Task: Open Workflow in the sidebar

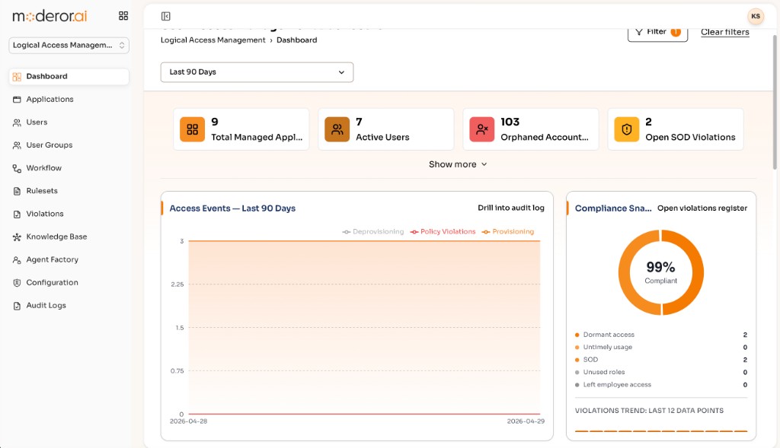Action: [x=69, y=168]
